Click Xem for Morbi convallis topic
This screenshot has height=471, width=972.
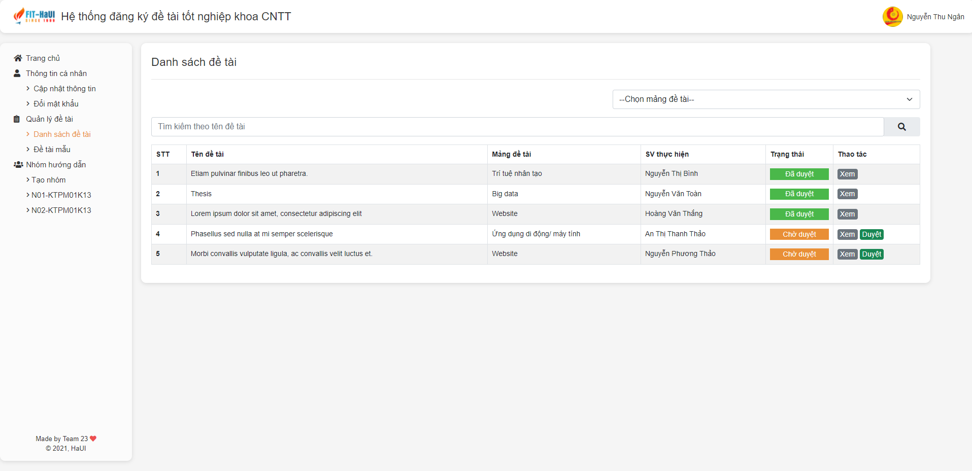point(847,254)
